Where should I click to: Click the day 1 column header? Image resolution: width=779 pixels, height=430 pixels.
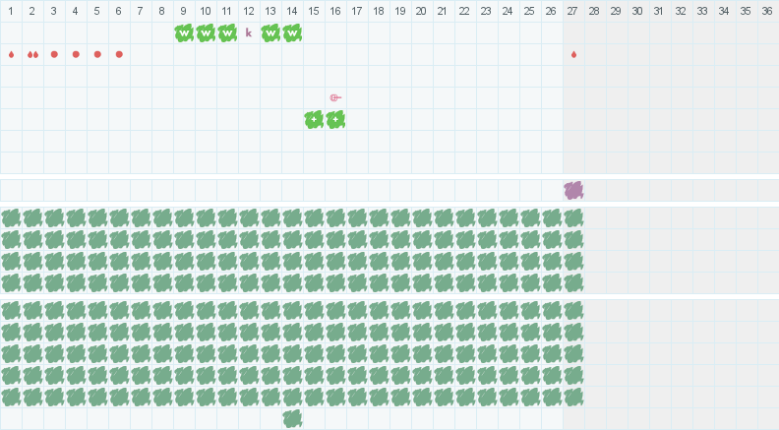[11, 11]
